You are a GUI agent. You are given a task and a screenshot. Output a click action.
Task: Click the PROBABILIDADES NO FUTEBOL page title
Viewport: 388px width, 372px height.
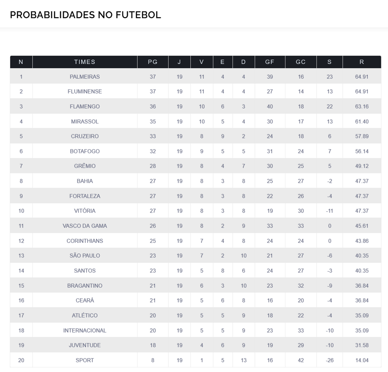(x=85, y=15)
